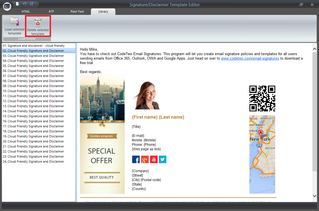Click the preview pane vertical scrollbar thumb
The height and width of the screenshot is (211, 319).
[x=315, y=111]
